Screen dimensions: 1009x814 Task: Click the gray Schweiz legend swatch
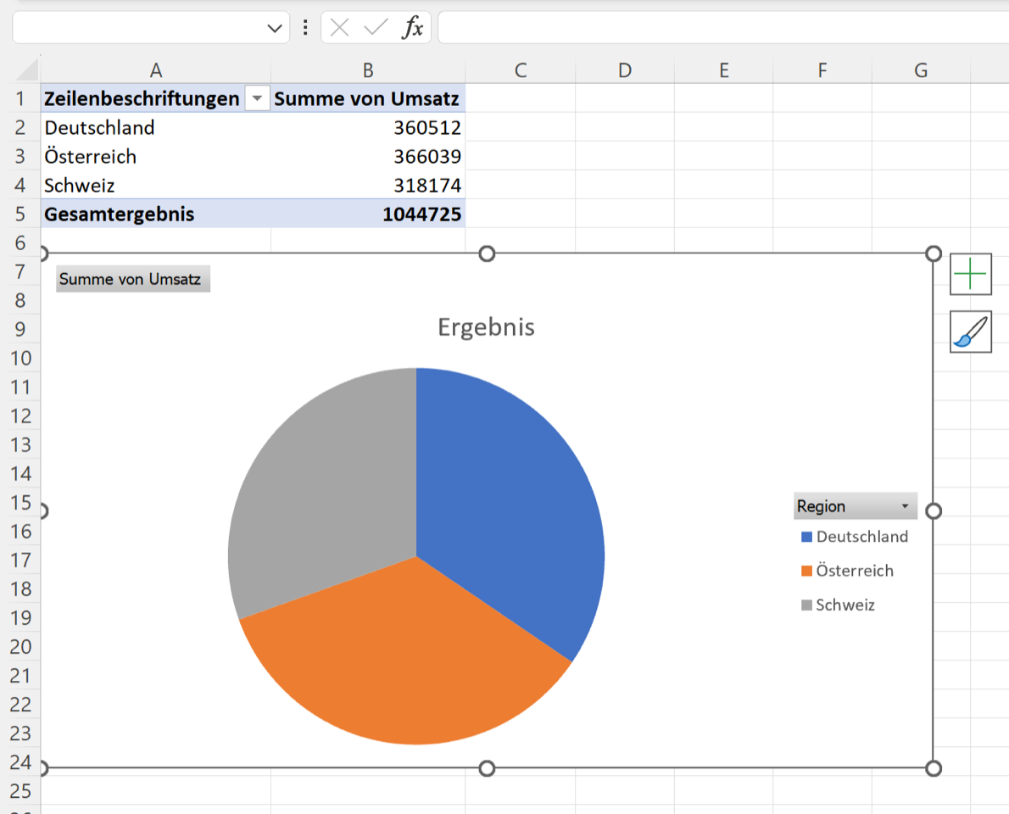(x=806, y=605)
